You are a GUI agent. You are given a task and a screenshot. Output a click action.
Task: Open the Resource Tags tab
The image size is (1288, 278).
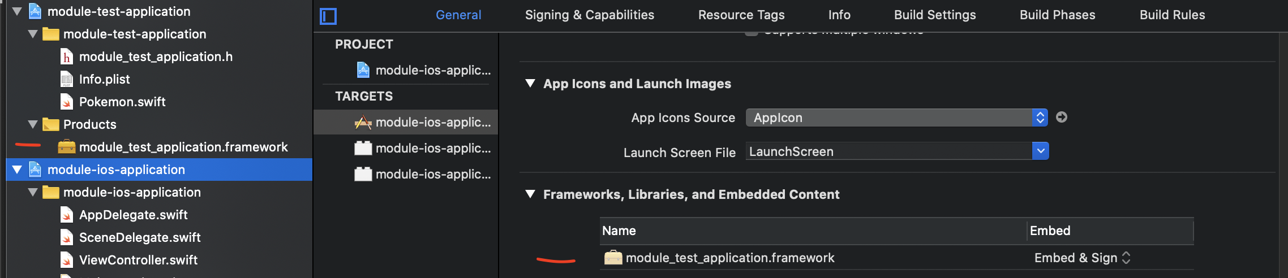(741, 15)
